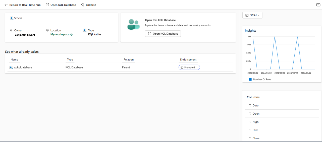Screen dimensions: 322x142
Task: Open the My workspace link
Action: click(60, 35)
